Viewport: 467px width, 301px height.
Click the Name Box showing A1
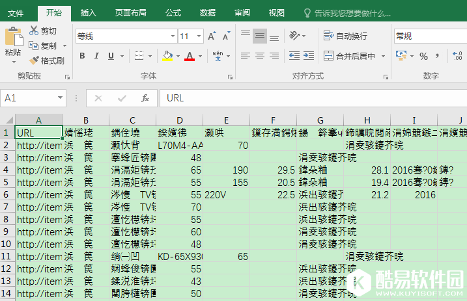pyautogui.click(x=33, y=98)
